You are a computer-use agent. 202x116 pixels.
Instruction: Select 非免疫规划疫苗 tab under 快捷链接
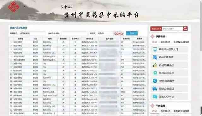coord(181,42)
